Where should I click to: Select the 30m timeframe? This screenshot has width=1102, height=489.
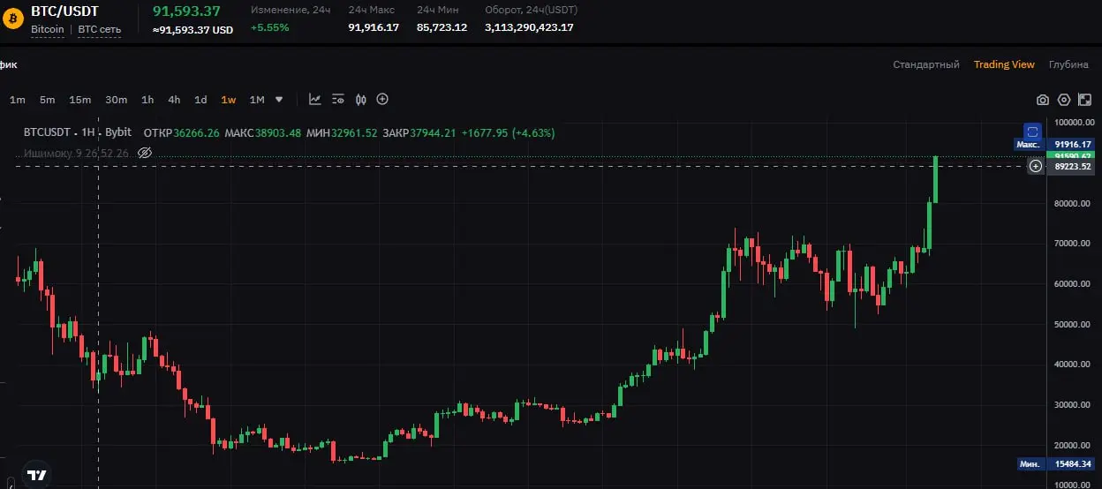[x=116, y=100]
